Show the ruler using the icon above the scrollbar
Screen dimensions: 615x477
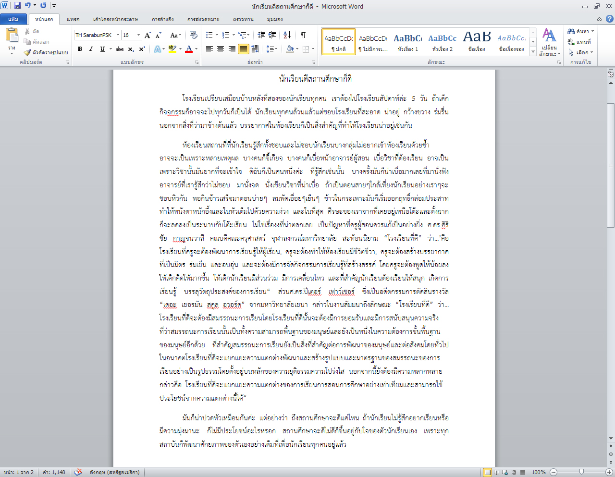pyautogui.click(x=611, y=74)
